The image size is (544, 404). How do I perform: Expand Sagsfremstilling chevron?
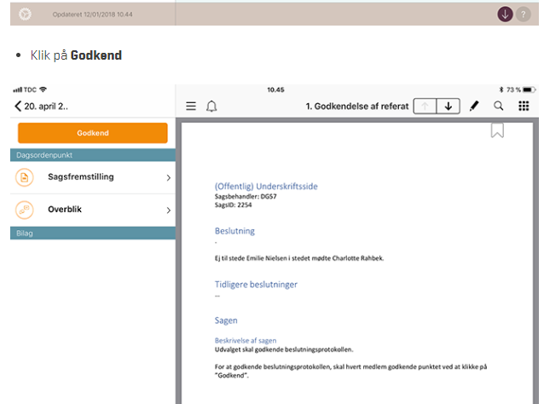pos(168,178)
